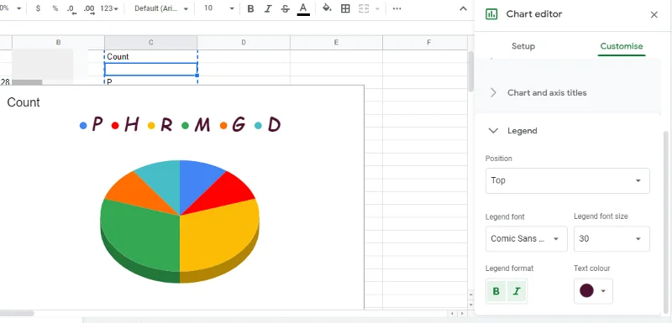The width and height of the screenshot is (672, 323).
Task: Open the three-dot more toolbar options
Action: pos(396,8)
